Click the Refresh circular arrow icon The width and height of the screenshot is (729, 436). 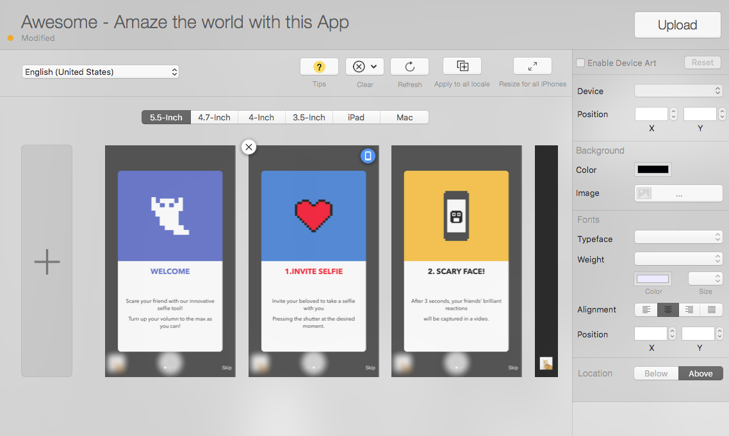point(409,67)
